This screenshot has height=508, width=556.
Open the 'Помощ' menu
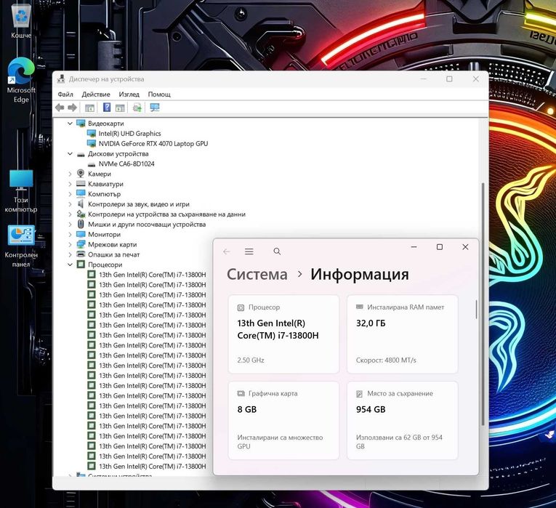[x=159, y=94]
